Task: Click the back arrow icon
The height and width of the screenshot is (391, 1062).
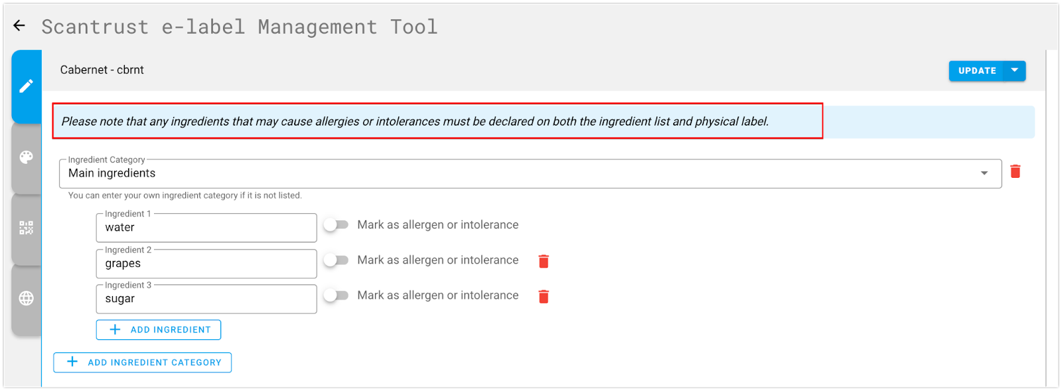Action: pyautogui.click(x=19, y=26)
